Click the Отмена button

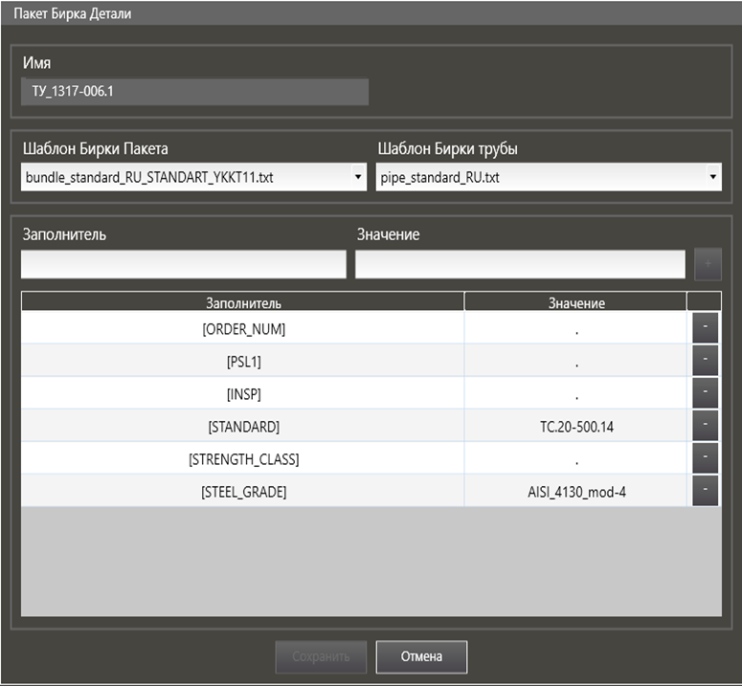pyautogui.click(x=421, y=656)
